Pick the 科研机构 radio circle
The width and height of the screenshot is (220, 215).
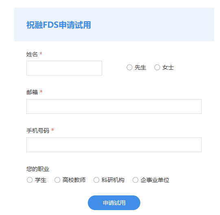[x=96, y=180]
